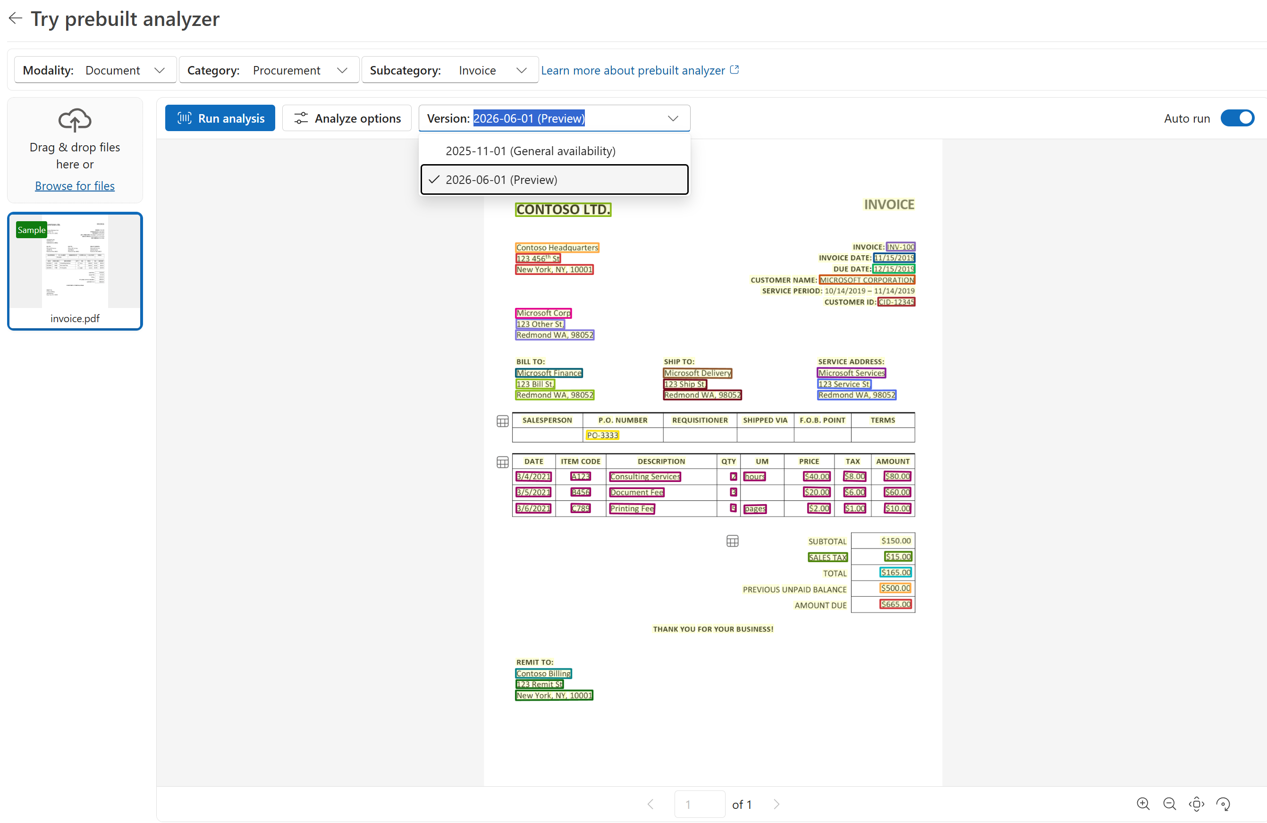Click the Run analysis button

tap(220, 118)
